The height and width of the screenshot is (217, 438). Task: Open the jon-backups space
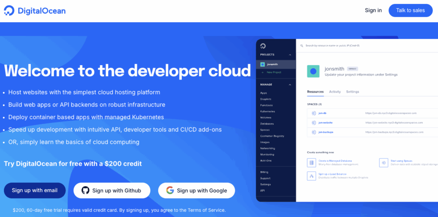326,132
